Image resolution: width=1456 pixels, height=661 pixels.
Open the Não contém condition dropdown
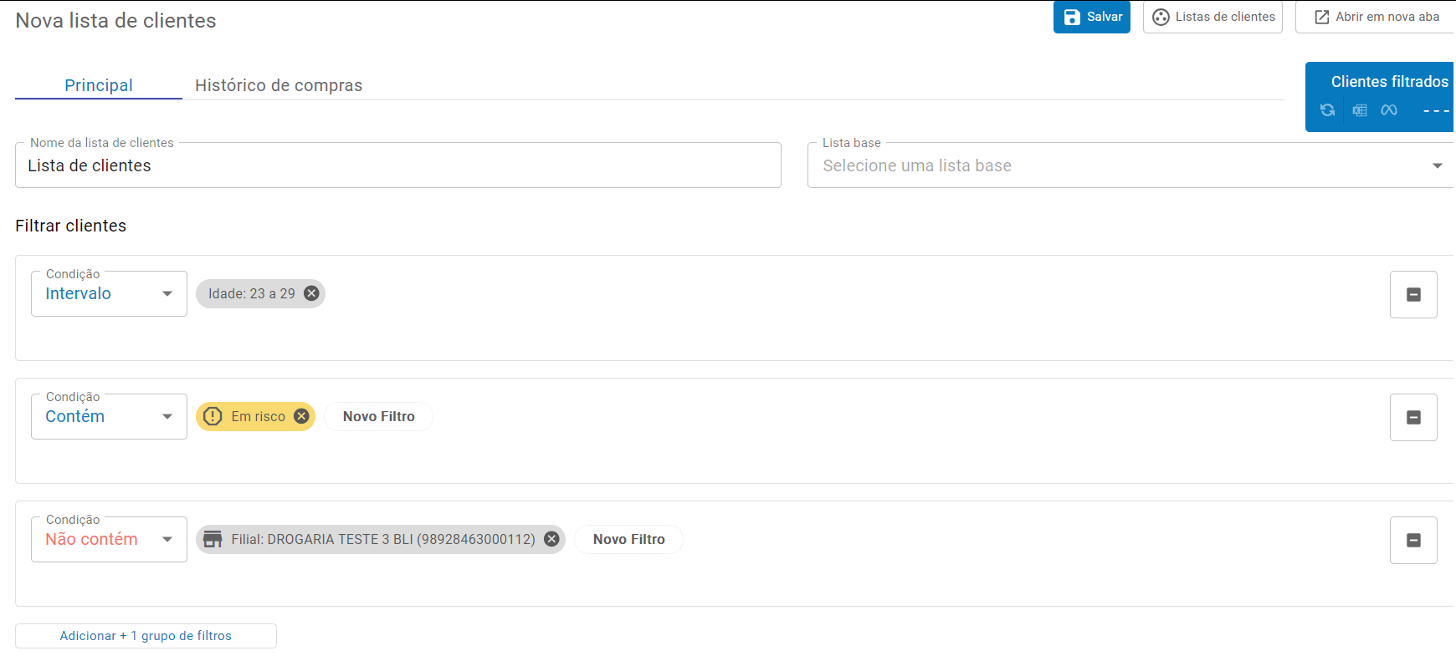tap(109, 539)
